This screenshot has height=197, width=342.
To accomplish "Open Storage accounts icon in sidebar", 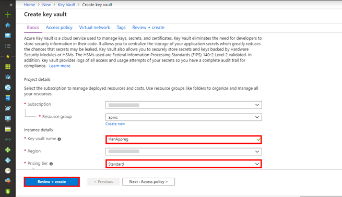I will click(8, 129).
